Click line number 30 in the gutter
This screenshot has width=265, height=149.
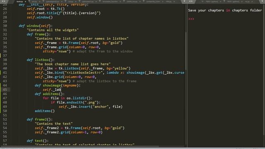click(x=5, y=26)
